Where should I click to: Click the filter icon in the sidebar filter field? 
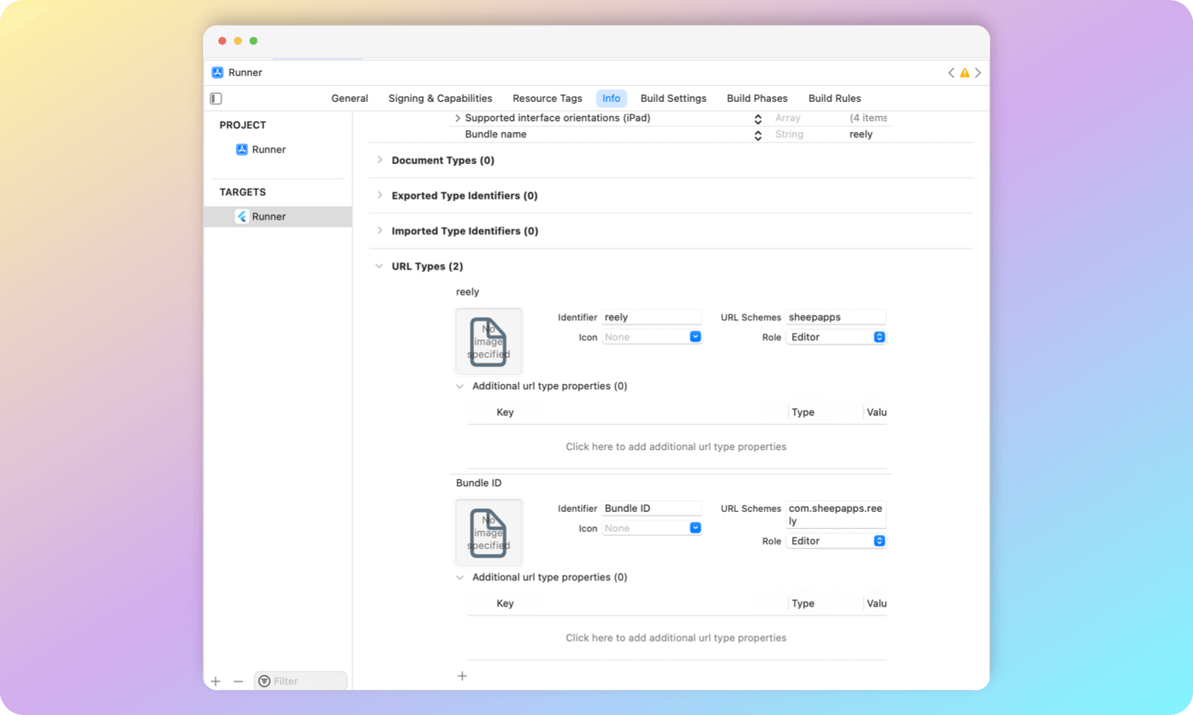click(x=264, y=680)
